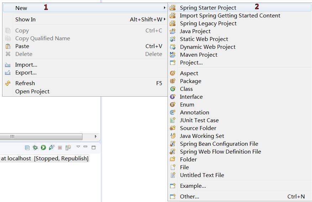The image size is (312, 202).
Task: Select Spring Bean Configuration File text
Action: [x=219, y=144]
